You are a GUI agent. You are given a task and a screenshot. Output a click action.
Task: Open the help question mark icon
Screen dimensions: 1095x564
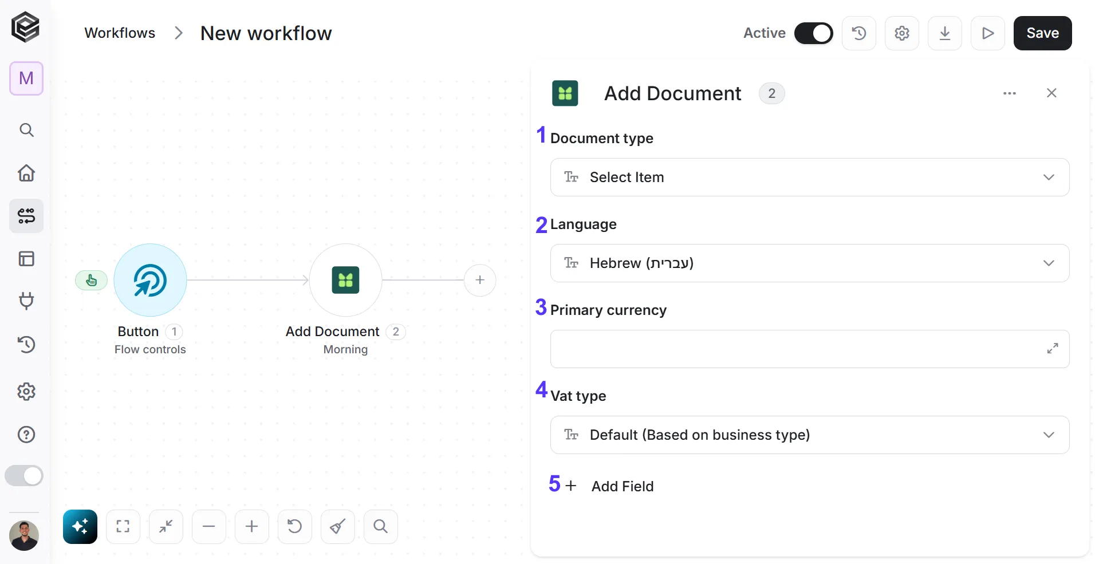[x=26, y=435]
